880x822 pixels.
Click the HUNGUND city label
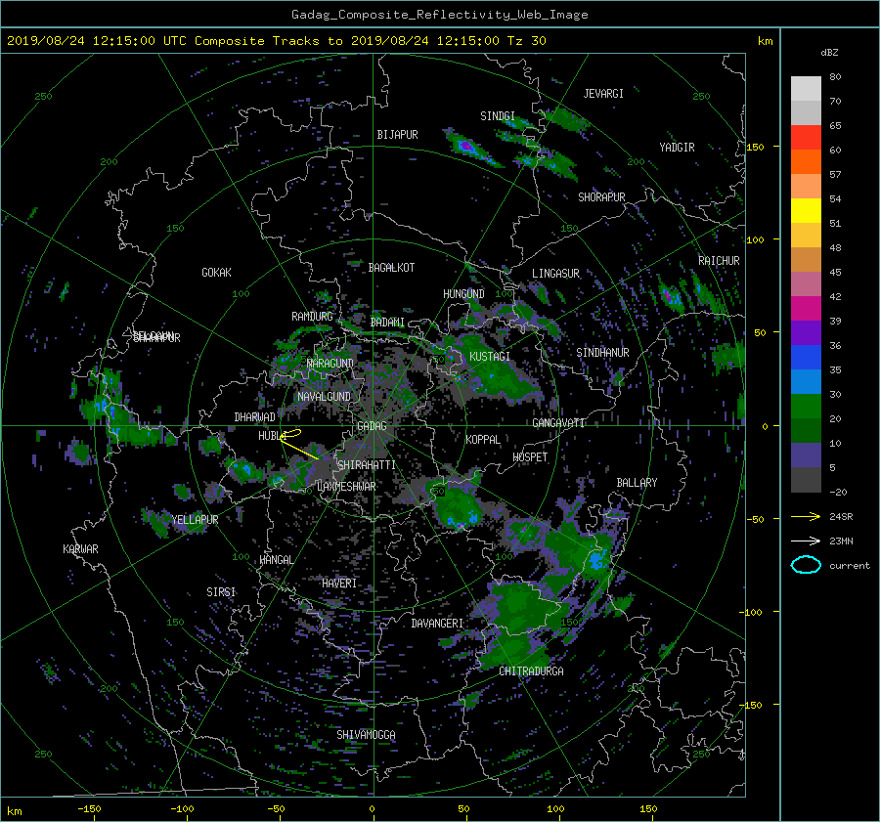[463, 294]
